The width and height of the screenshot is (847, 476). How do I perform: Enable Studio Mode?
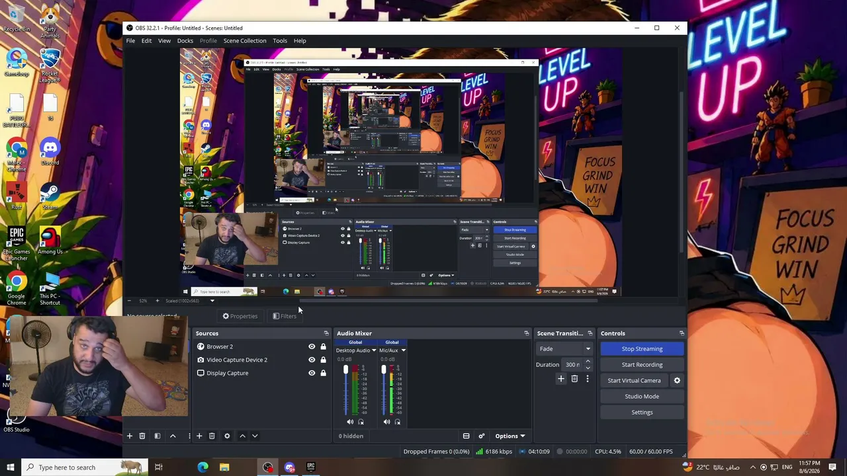coord(642,396)
